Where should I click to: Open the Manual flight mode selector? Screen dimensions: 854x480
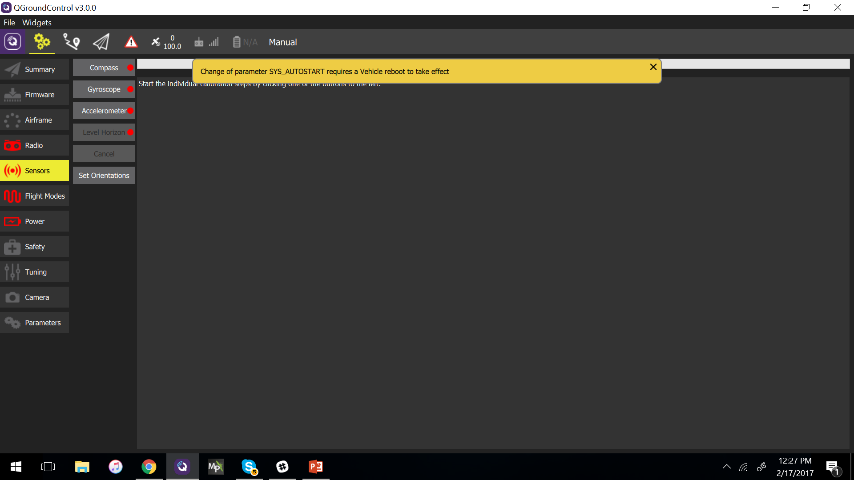click(x=282, y=42)
